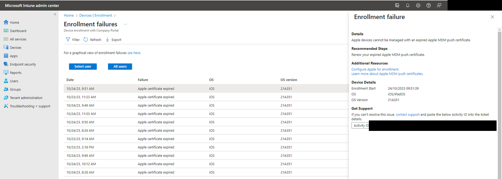The width and height of the screenshot is (502, 179).
Task: Refresh the enrollment failures list
Action: click(x=93, y=40)
